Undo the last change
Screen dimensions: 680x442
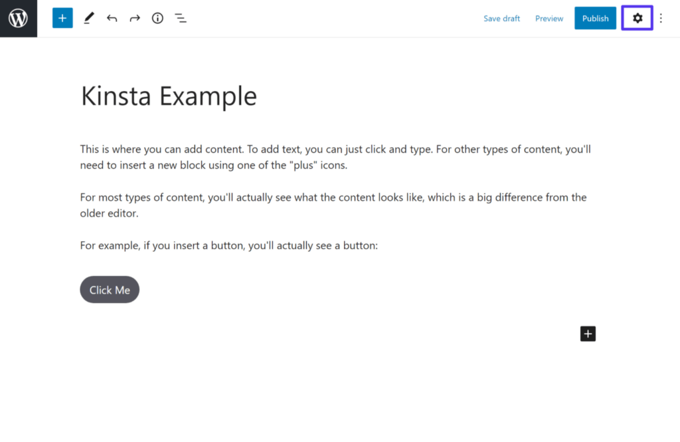[x=112, y=19]
